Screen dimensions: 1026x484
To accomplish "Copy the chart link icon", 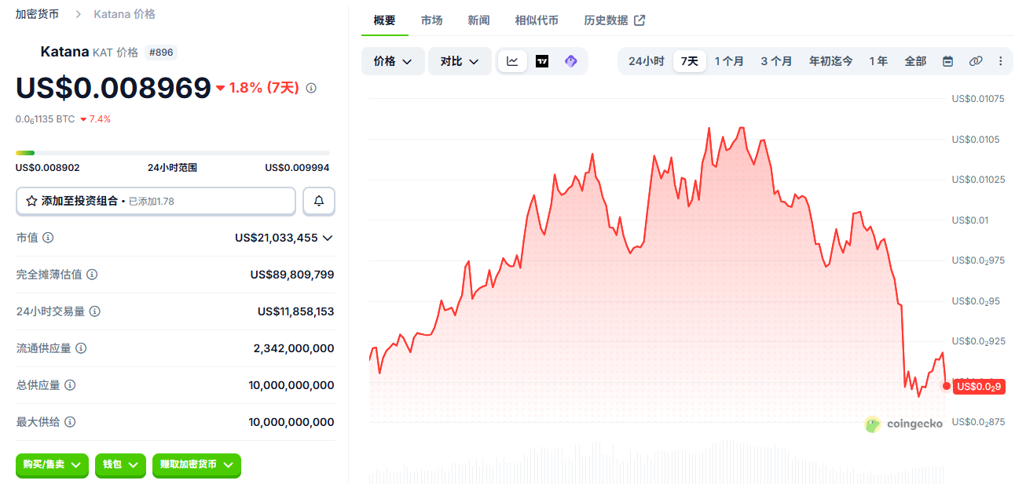I will 976,61.
